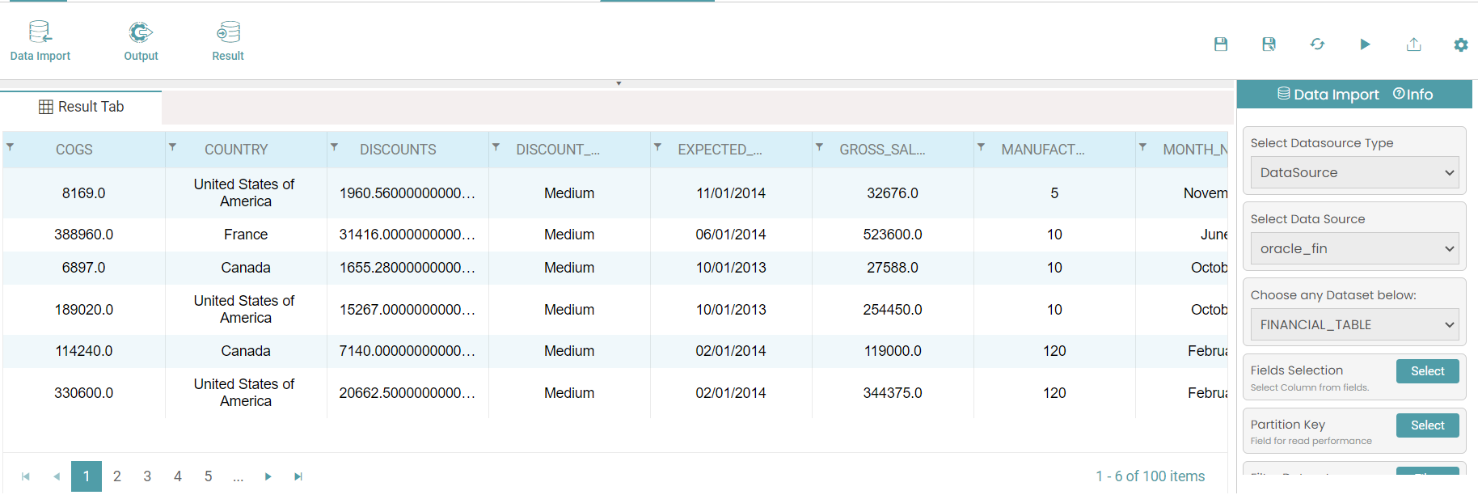This screenshot has width=1478, height=495.
Task: Open the Info tab in side panel
Action: pyautogui.click(x=1413, y=95)
